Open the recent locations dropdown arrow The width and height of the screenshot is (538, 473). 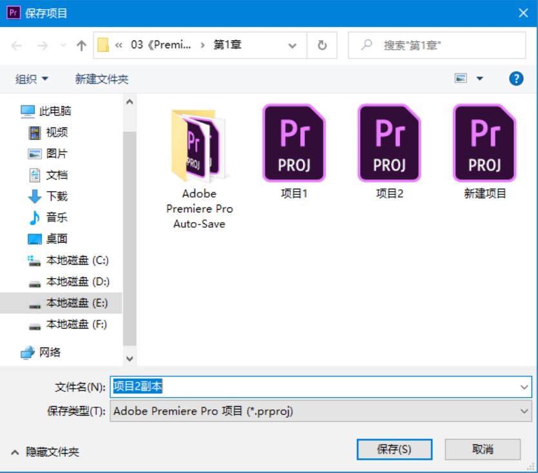63,46
